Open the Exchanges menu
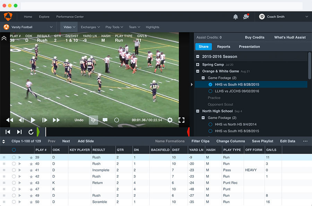 pos(90,27)
